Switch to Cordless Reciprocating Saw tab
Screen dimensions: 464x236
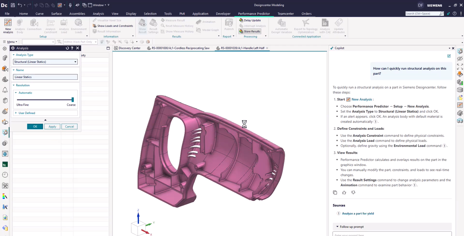tap(178, 48)
